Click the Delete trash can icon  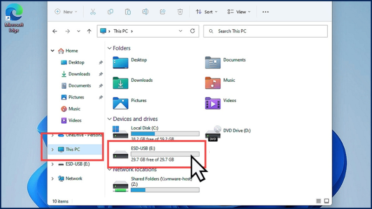180,12
